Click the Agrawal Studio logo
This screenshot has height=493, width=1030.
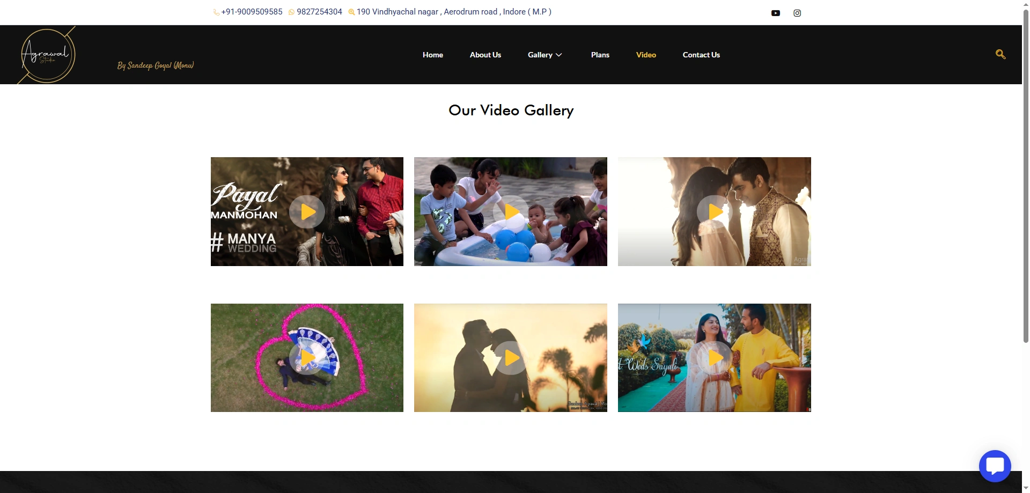47,55
